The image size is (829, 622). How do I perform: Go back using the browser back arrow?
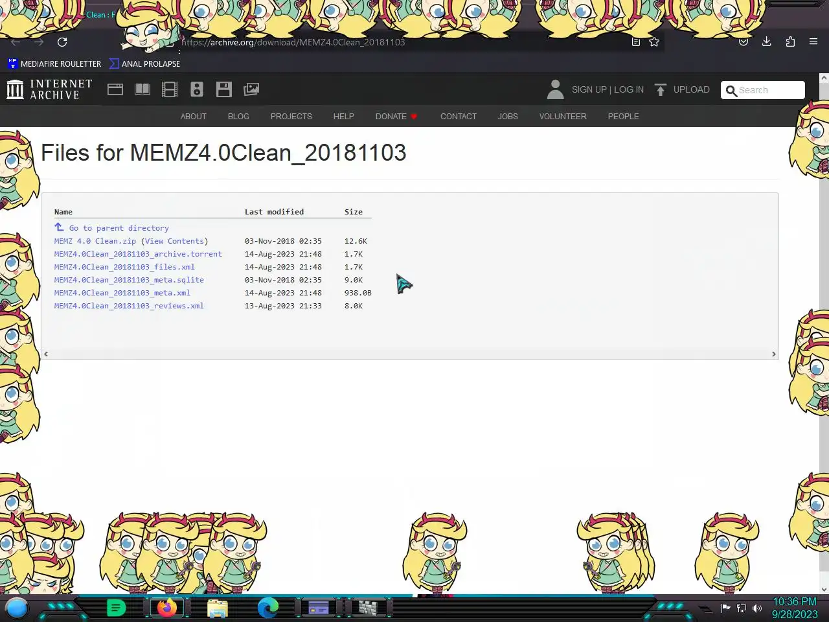(x=16, y=42)
